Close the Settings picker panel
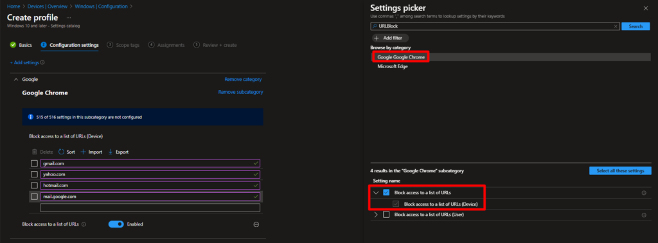Viewport: 658px width, 243px height. click(645, 8)
